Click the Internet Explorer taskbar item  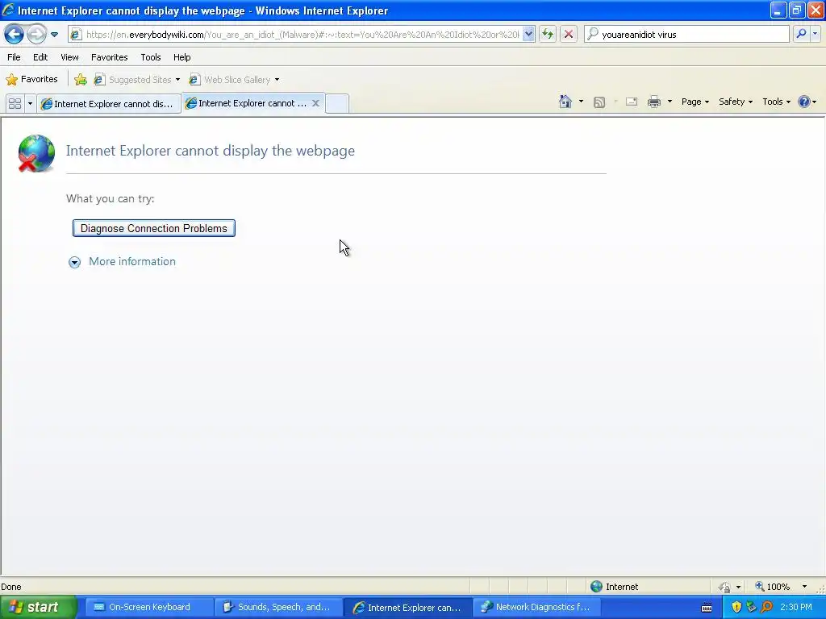(x=407, y=608)
